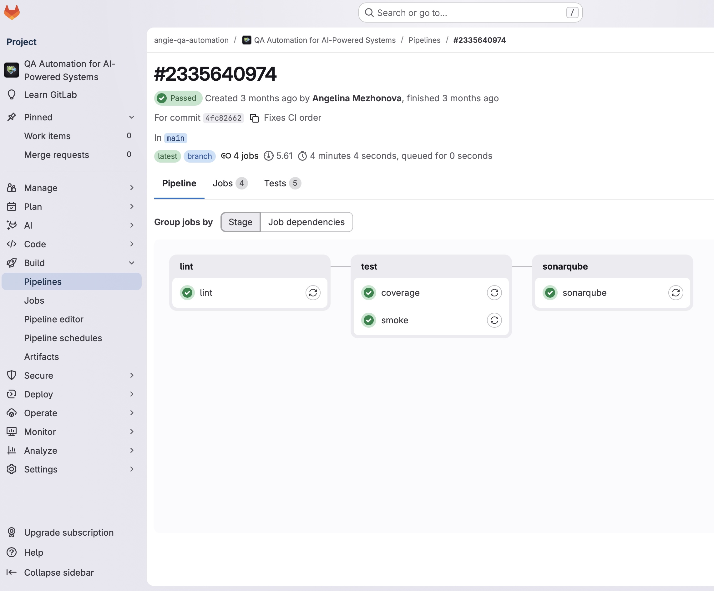Collapse the Build section chevron
This screenshot has height=591, width=714.
point(132,263)
